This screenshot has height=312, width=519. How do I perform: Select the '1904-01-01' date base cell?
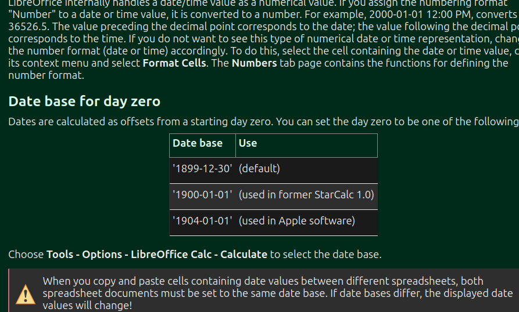tap(203, 223)
